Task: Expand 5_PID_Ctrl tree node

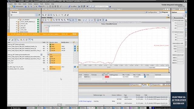Action: click(16, 26)
